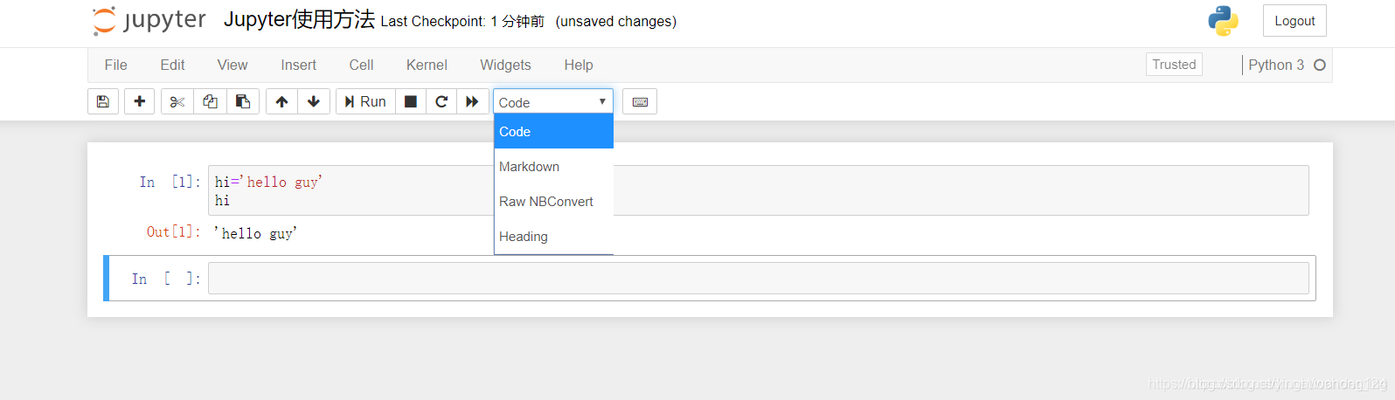Click the In [1] prompt label
This screenshot has width=1395, height=400.
tap(170, 182)
